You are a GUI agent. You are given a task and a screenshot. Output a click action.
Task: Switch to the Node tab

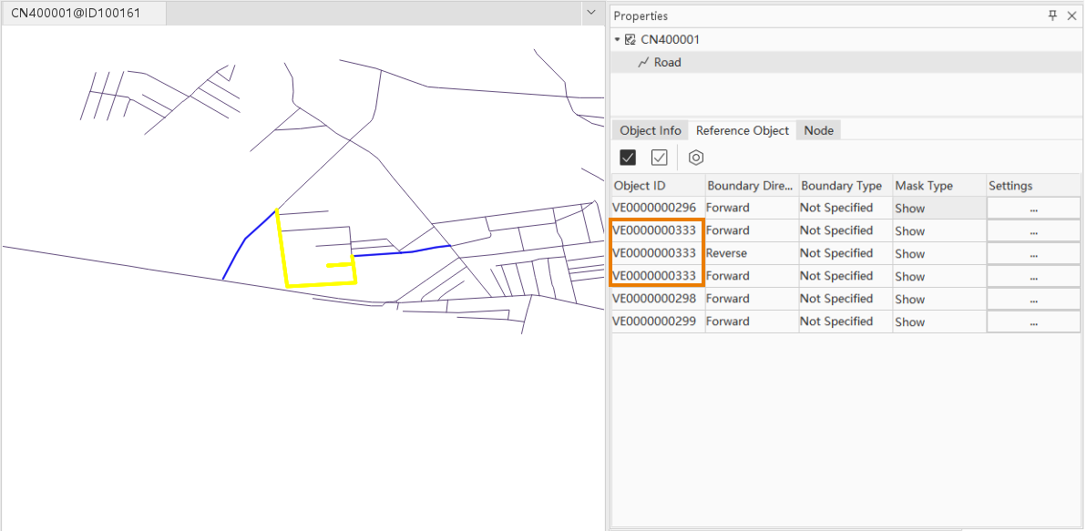tap(818, 130)
